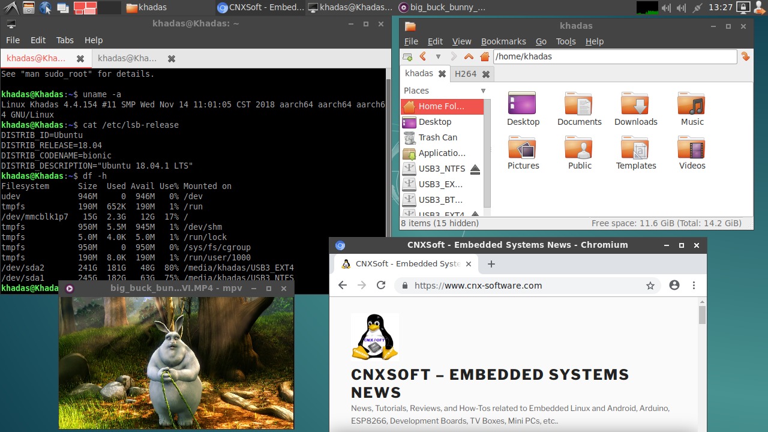Close the H264 file manager tab
The image size is (768, 432).
[486, 74]
